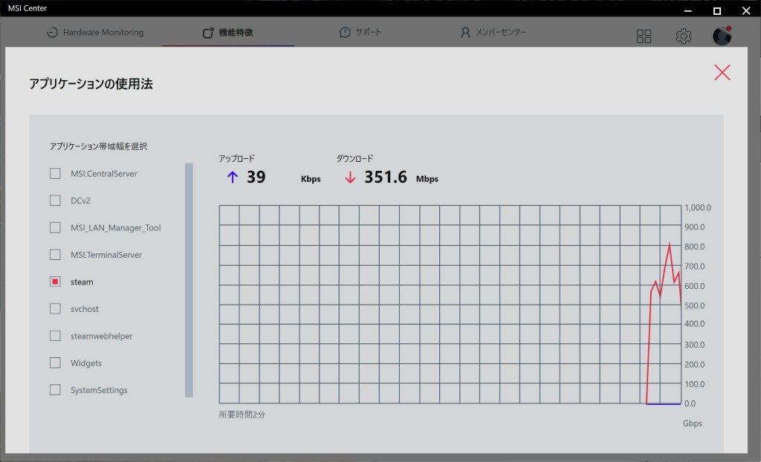Switch to the Hardware Monitoring tab
This screenshot has width=761, height=462.
94,33
